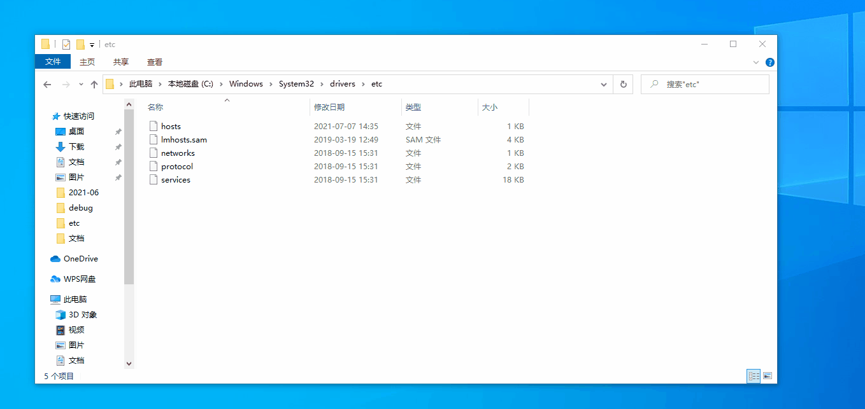
Task: Click the etc search box
Action: tap(705, 84)
